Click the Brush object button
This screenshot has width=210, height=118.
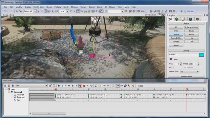(191, 31)
